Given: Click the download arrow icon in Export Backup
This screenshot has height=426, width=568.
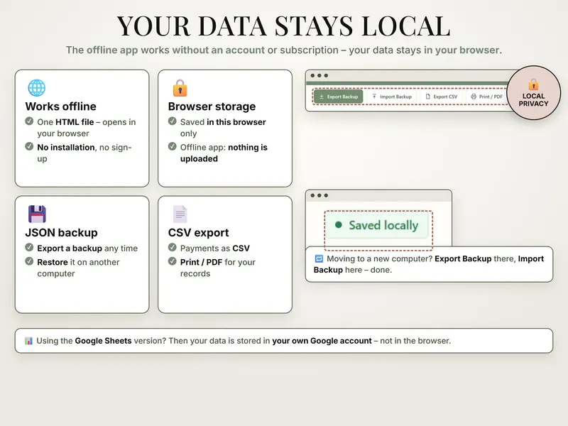Looking at the screenshot, I should coord(322,97).
